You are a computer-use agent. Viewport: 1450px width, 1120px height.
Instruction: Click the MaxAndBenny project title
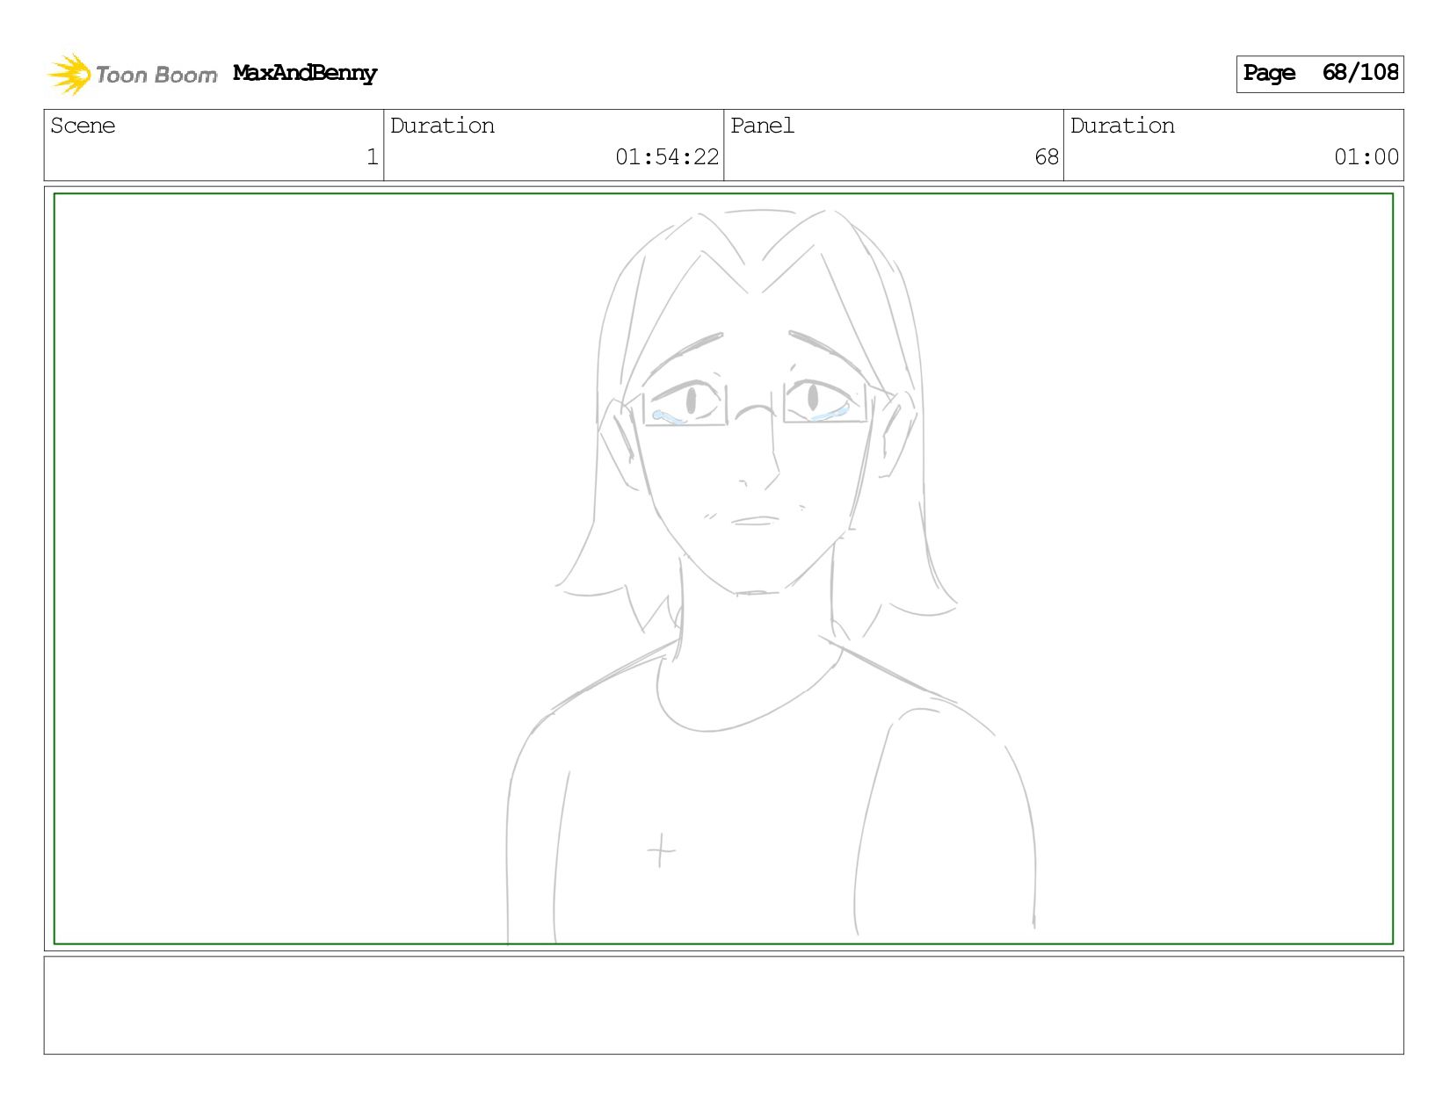tap(305, 74)
